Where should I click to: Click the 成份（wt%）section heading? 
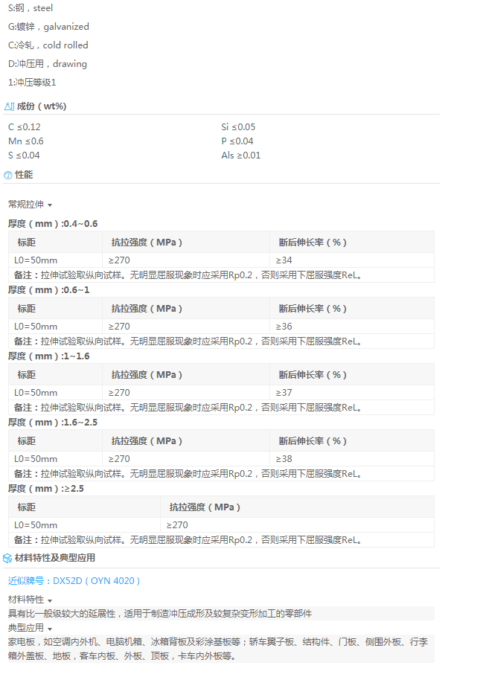pyautogui.click(x=42, y=106)
